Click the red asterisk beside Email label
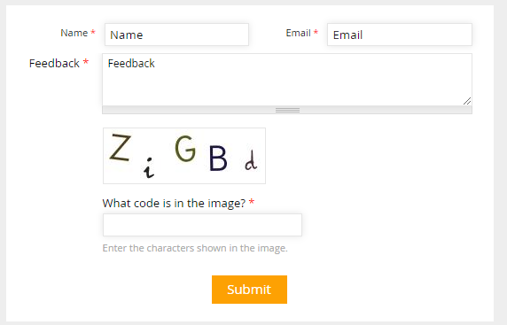 [x=316, y=32]
